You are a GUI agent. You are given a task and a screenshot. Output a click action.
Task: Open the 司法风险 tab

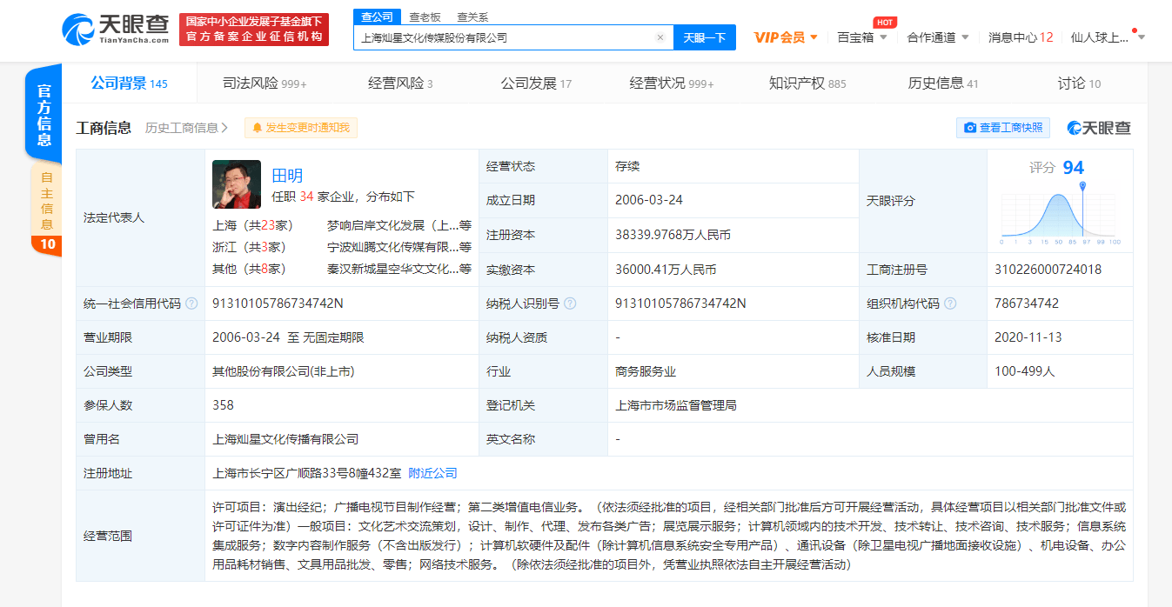point(265,83)
